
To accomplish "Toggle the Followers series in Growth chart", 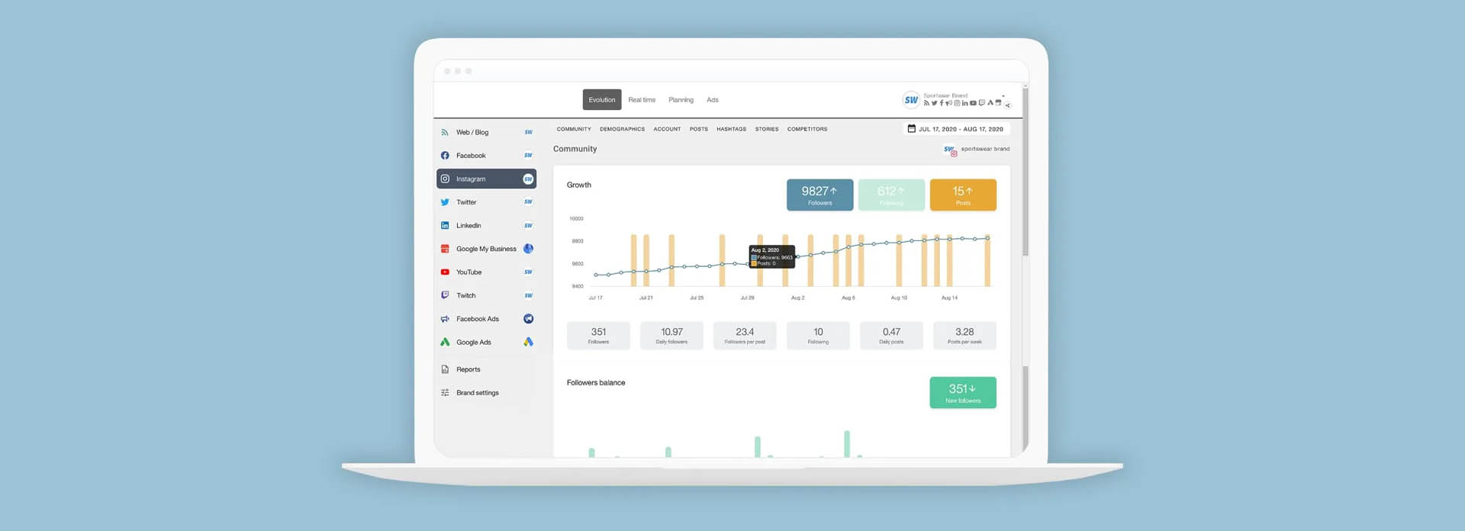I will 819,195.
